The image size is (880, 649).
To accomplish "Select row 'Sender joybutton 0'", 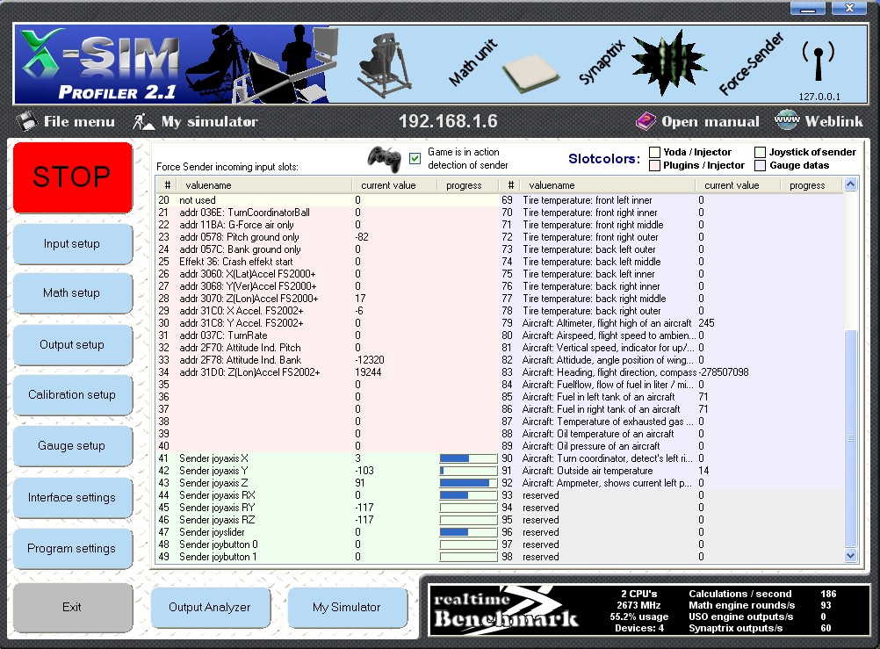I will (328, 544).
